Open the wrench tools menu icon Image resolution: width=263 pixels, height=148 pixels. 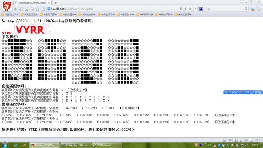259,9
